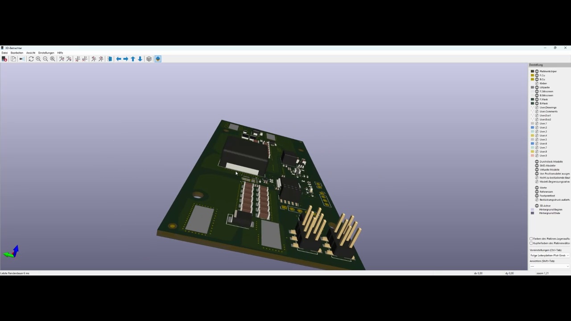Hide the Platinenkörper layer via eye icon

537,71
